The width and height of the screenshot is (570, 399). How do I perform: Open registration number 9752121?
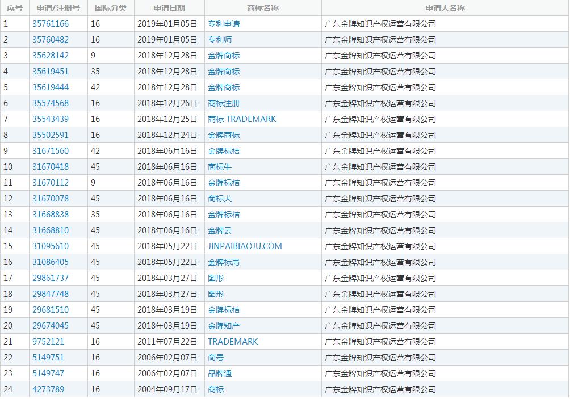click(48, 342)
